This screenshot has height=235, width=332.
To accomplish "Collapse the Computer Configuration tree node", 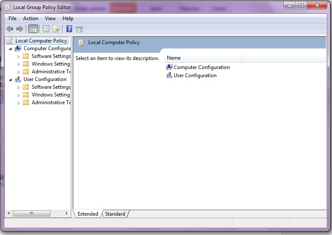I will pos(10,49).
